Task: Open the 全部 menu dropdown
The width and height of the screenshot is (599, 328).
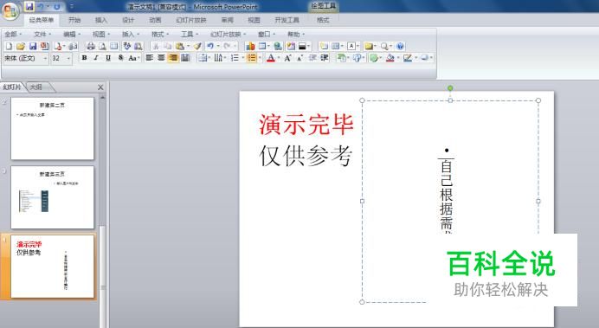Action: click(13, 35)
